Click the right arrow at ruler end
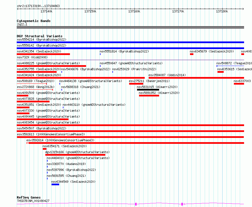252x207 pixels. (243, 9)
